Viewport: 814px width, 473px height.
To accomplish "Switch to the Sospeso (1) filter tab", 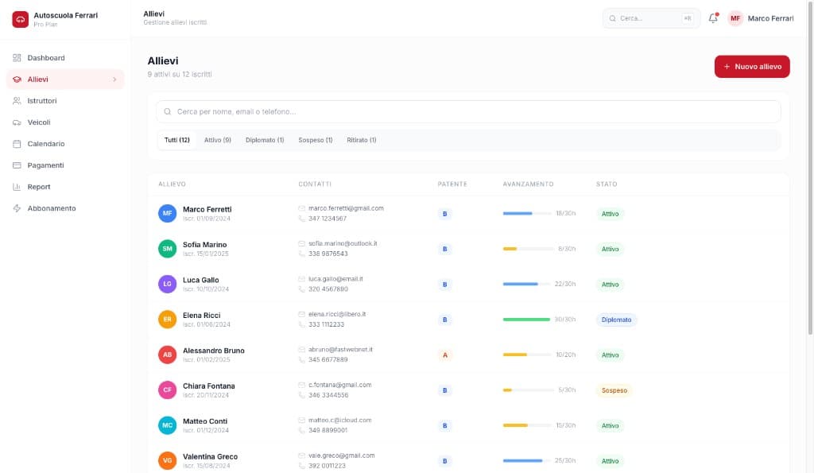I will (315, 140).
